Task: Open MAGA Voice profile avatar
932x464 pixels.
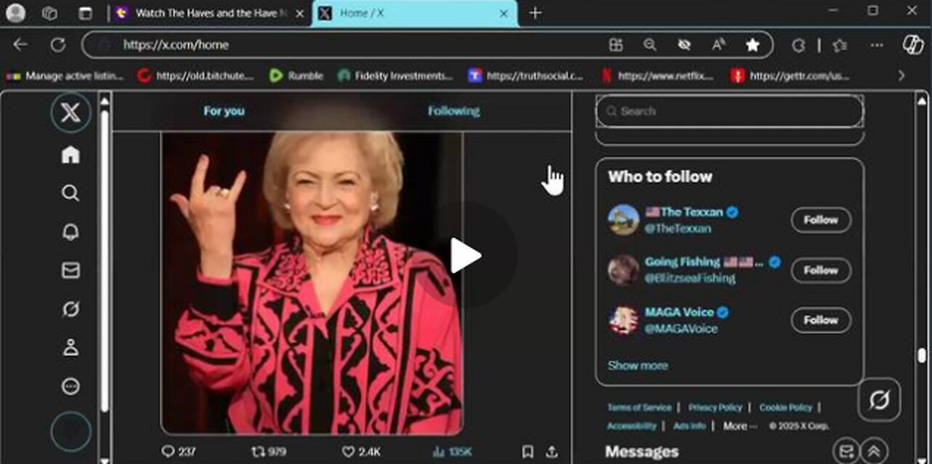Action: tap(623, 321)
